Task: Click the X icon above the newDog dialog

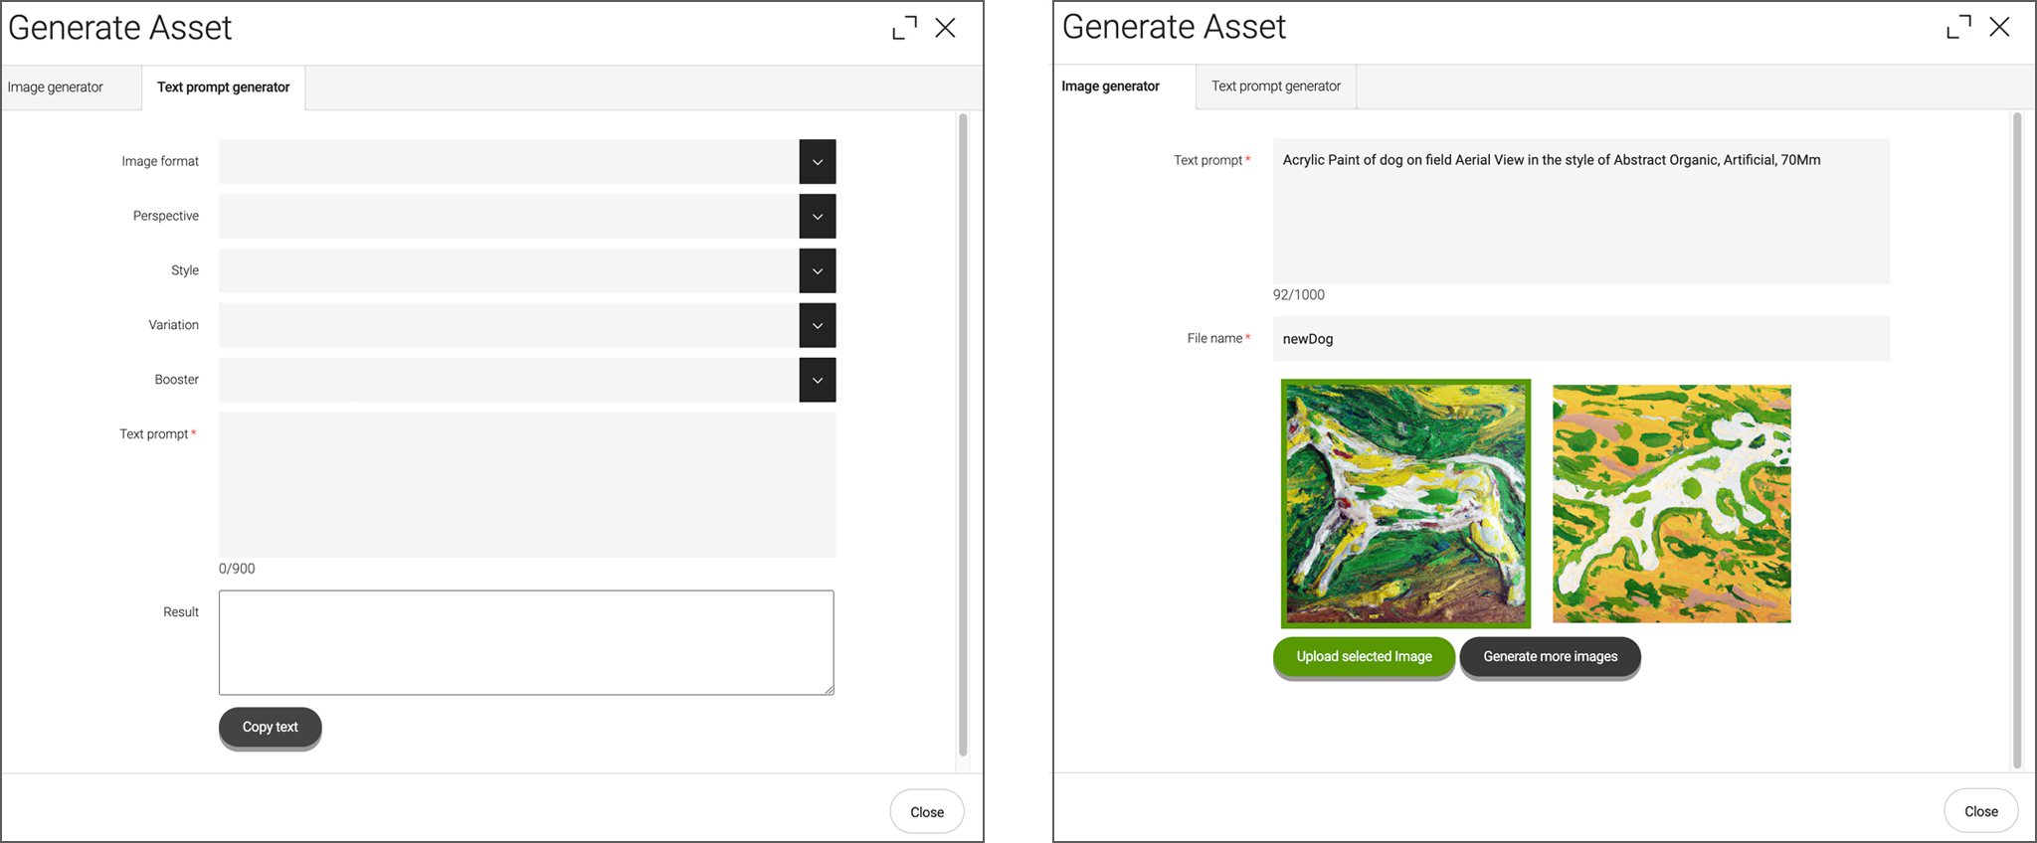Action: point(1999,27)
